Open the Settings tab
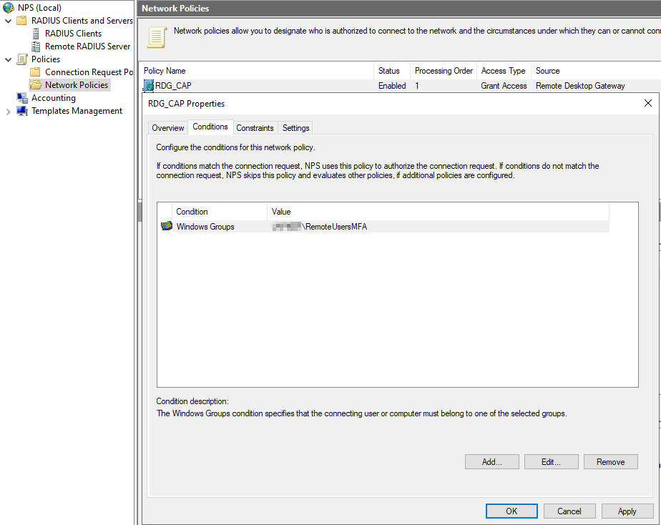Screen dimensions: 661x525 pos(295,128)
